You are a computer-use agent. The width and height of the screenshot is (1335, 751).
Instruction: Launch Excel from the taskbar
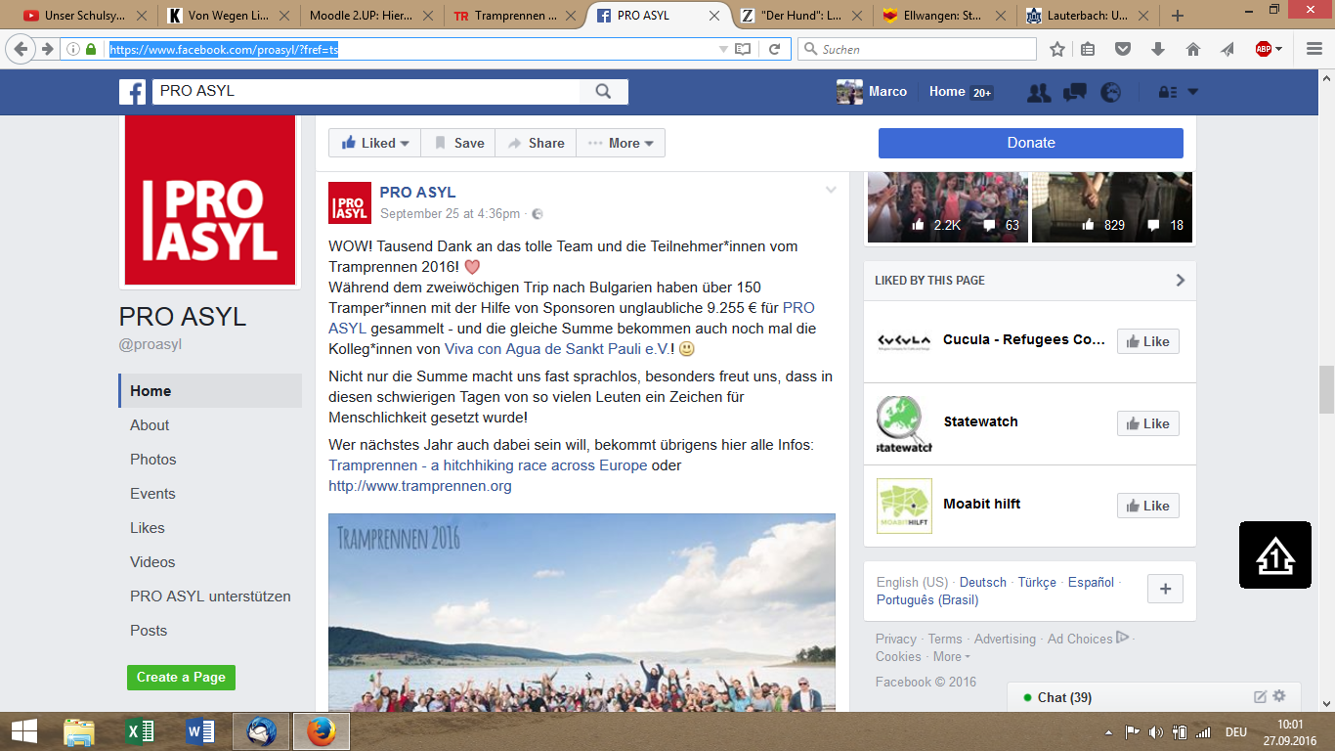pyautogui.click(x=142, y=731)
